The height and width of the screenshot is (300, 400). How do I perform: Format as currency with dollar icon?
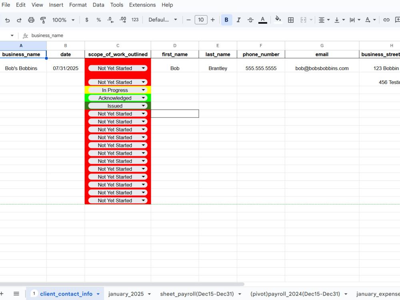[87, 20]
